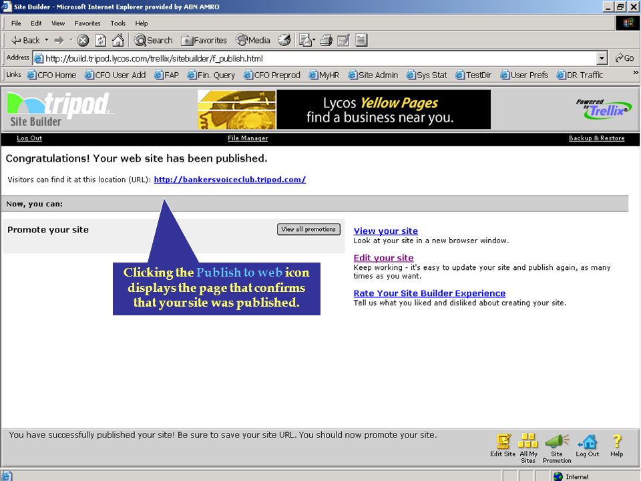Image resolution: width=641 pixels, height=481 pixels.
Task: Click the Edit page toolbar icon
Action: coord(343,40)
